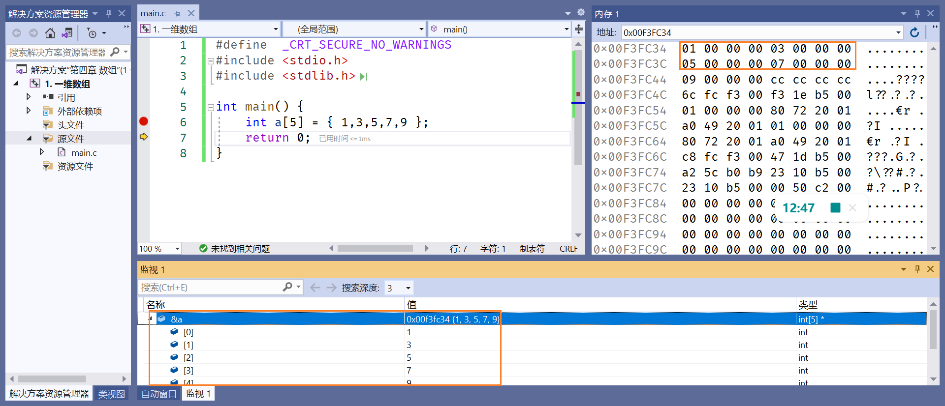Close the Solution Explorer panel
This screenshot has width=945, height=406.
pyautogui.click(x=122, y=13)
